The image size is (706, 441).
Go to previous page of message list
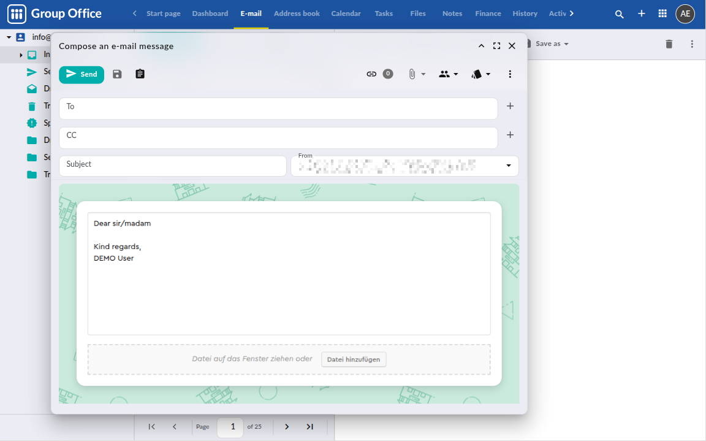pyautogui.click(x=175, y=426)
